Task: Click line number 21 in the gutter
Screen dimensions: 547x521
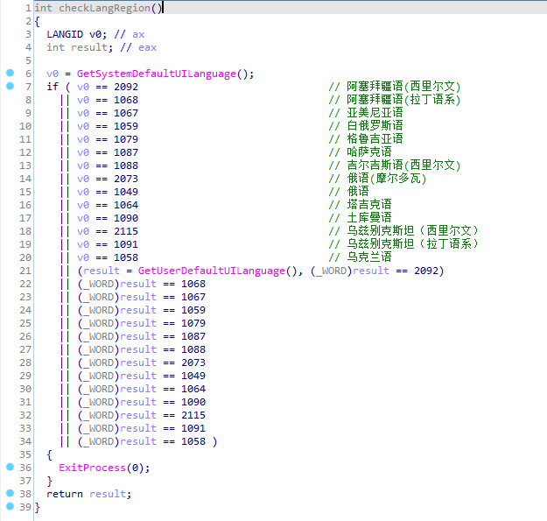Action: tap(25, 271)
